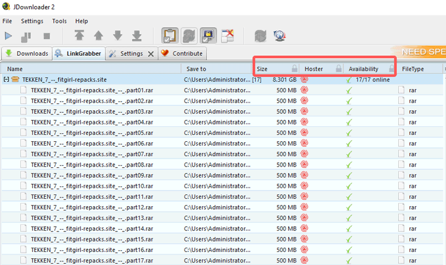446x265 pixels.
Task: Switch to the Downloads tab
Action: 27,53
